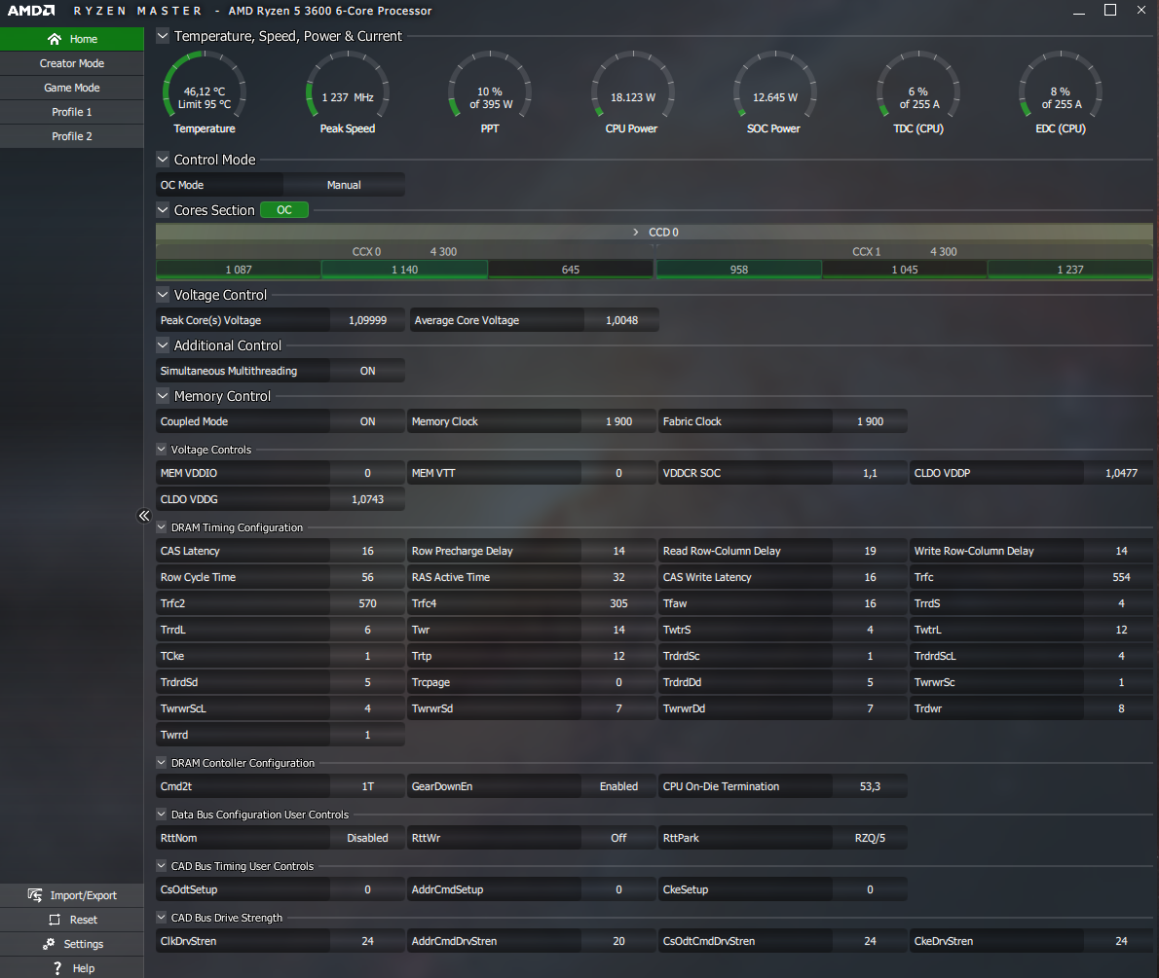
Task: Click the AMD logo in title bar
Action: pyautogui.click(x=31, y=11)
